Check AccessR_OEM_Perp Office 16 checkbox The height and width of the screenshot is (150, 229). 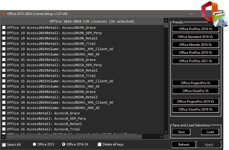coord(4,118)
